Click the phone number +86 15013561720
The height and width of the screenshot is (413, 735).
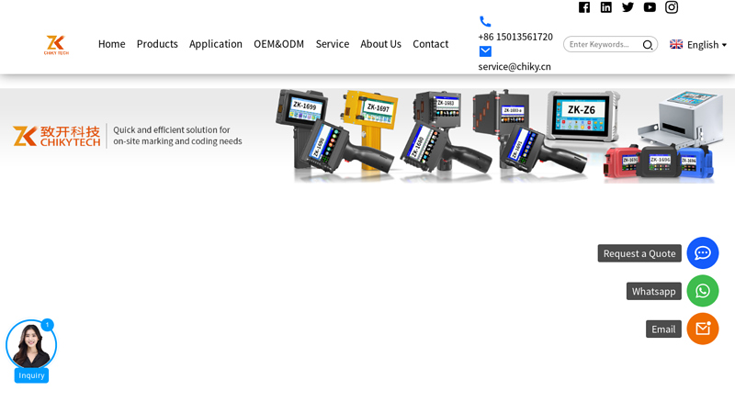coord(515,37)
